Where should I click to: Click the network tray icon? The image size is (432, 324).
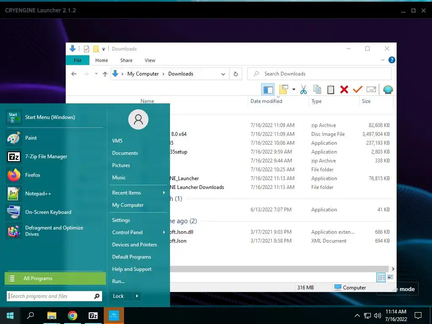[x=367, y=316]
